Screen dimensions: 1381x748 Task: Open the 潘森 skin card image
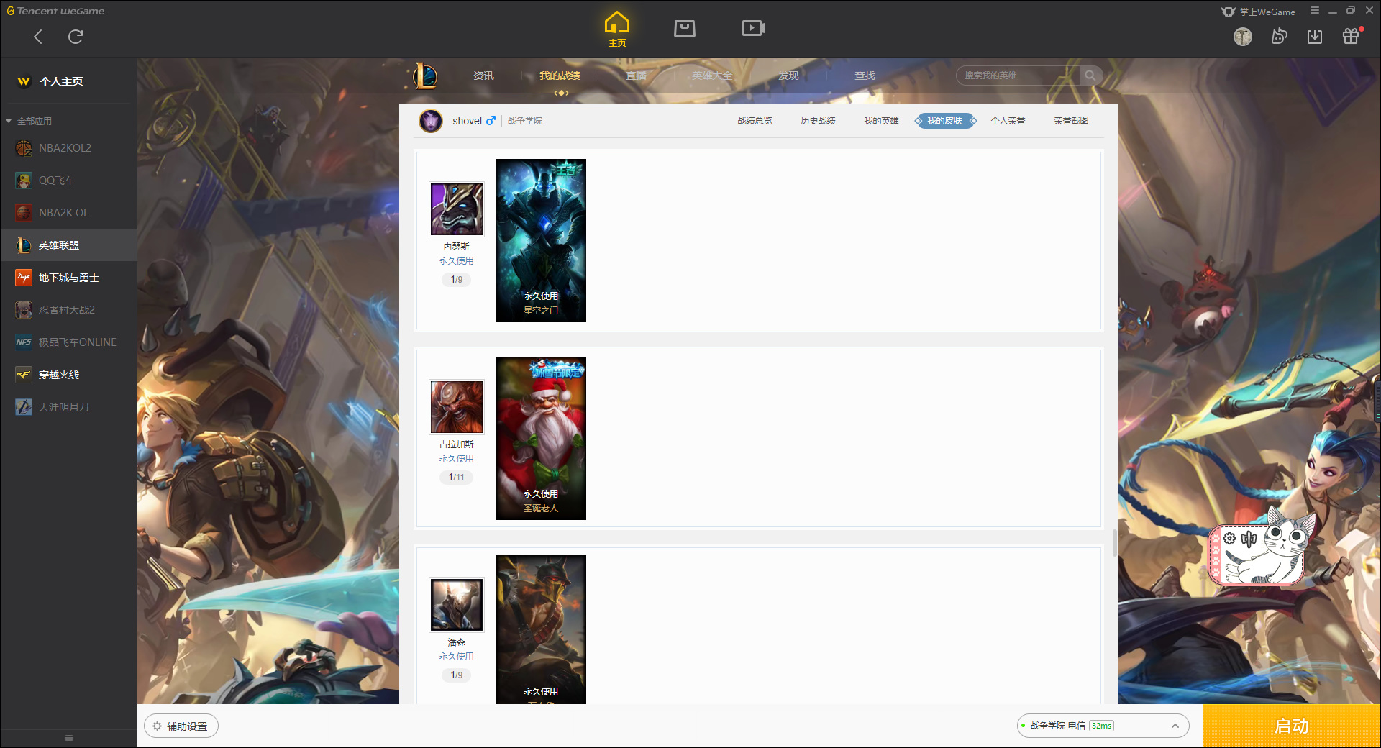point(541,629)
